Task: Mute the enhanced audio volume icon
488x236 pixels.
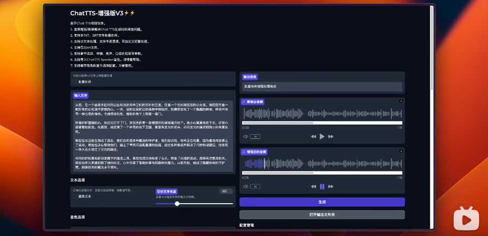Action: tap(246, 186)
